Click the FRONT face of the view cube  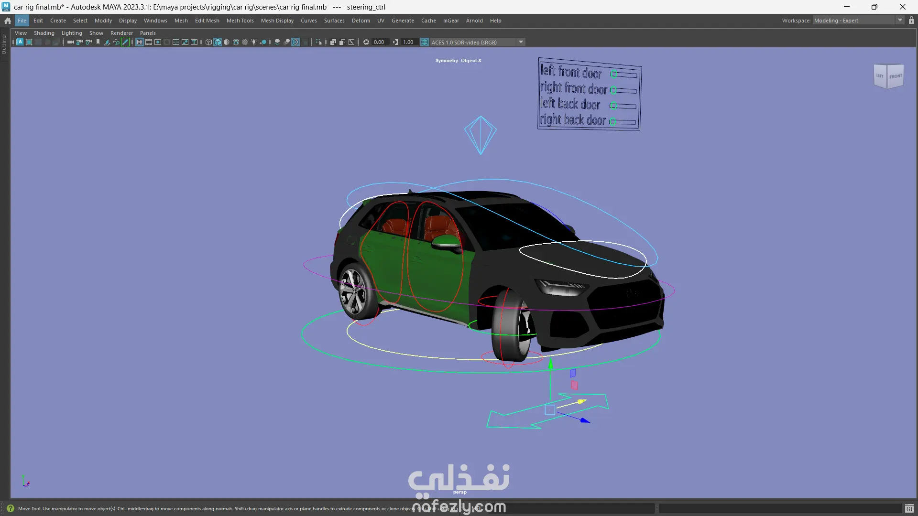(896, 76)
